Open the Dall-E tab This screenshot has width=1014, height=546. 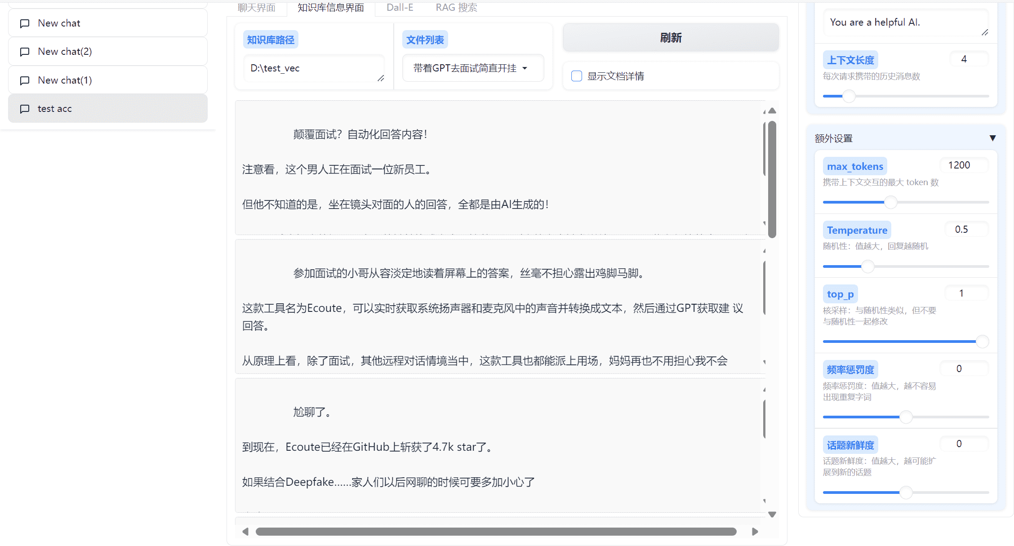click(399, 7)
